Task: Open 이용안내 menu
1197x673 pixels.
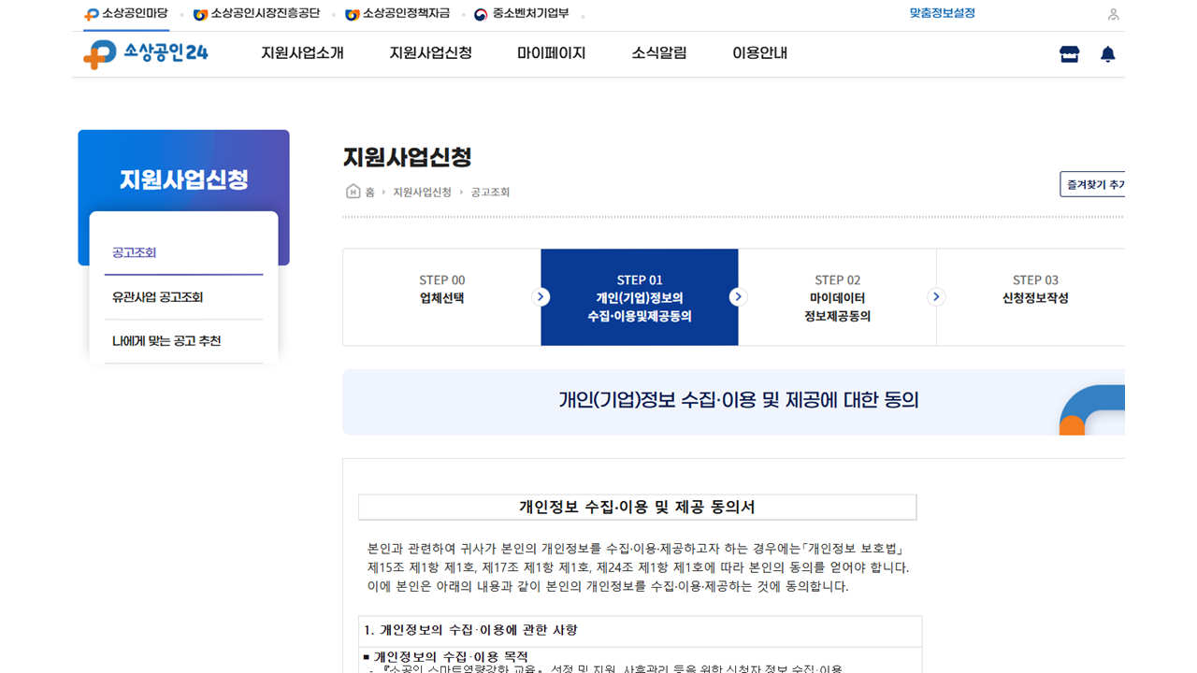Action: pyautogui.click(x=759, y=53)
